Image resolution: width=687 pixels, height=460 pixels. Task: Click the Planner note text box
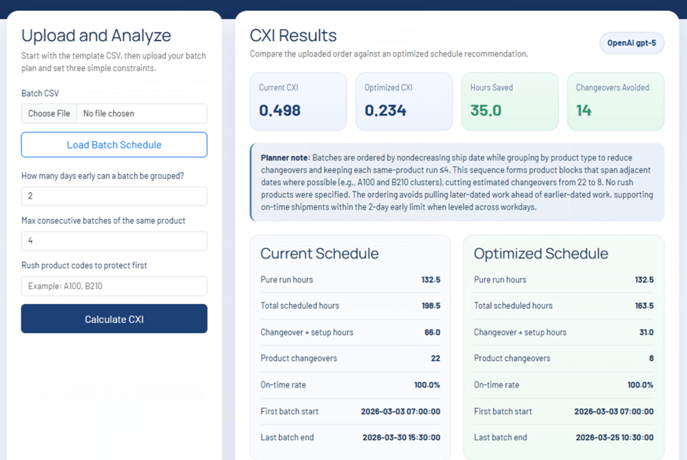click(x=457, y=183)
